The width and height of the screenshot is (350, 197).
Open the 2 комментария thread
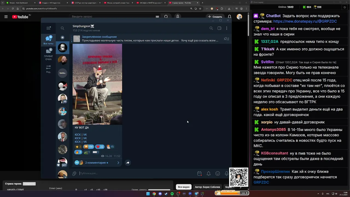(x=97, y=163)
